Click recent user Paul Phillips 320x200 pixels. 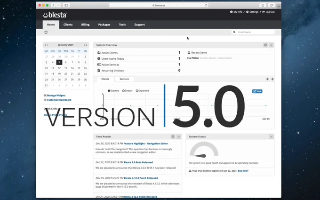pyautogui.click(x=193, y=58)
